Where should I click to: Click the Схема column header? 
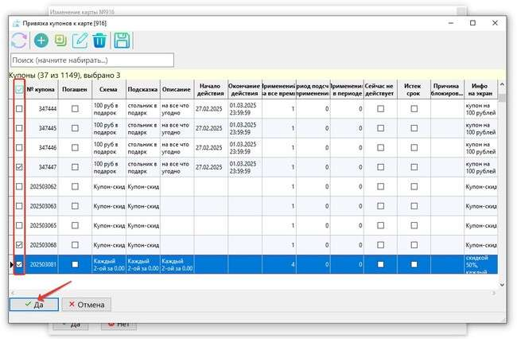(x=108, y=89)
